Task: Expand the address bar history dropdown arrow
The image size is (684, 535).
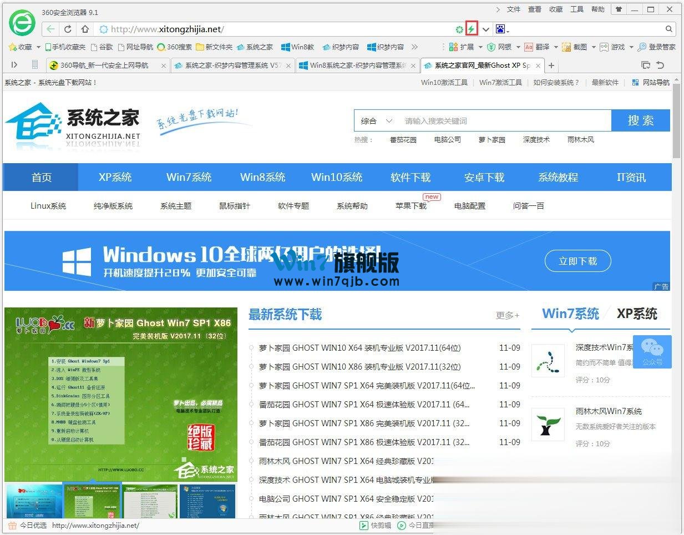Action: coord(485,29)
